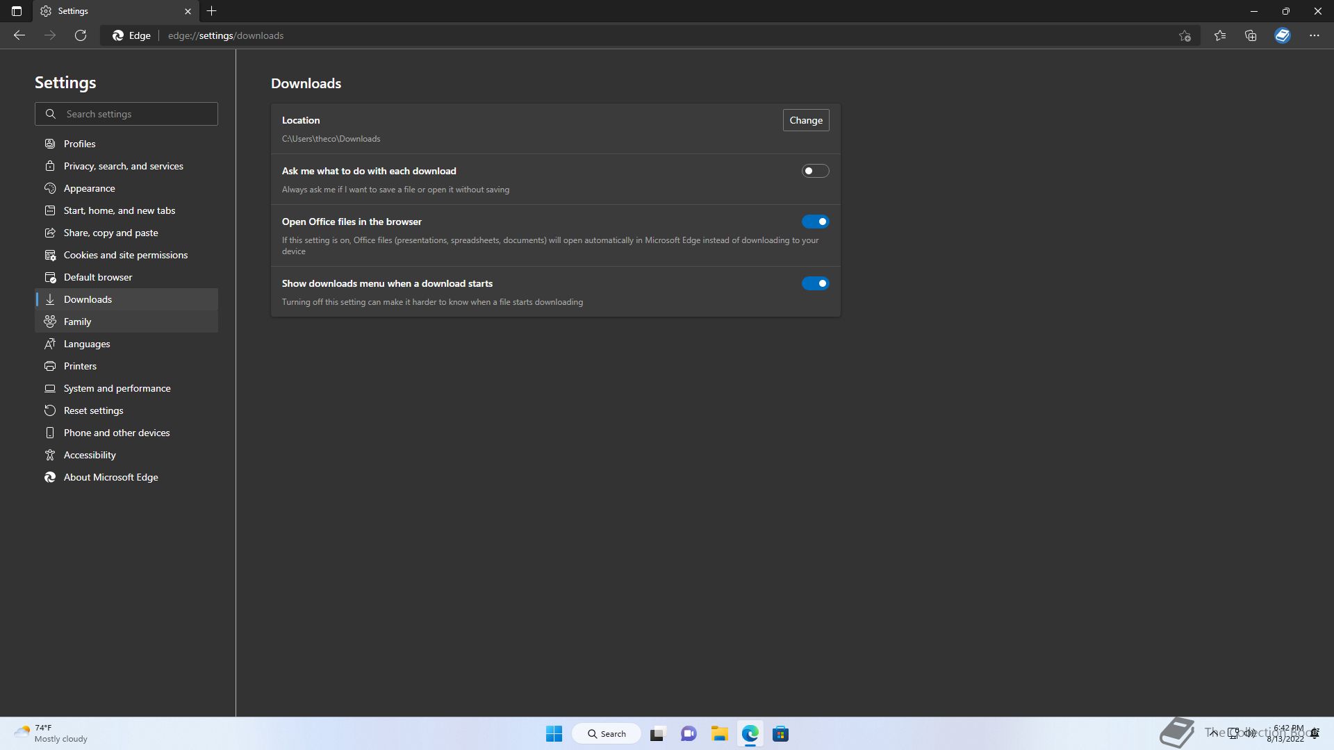The width and height of the screenshot is (1334, 750).
Task: Open the Collections icon
Action: click(1251, 35)
